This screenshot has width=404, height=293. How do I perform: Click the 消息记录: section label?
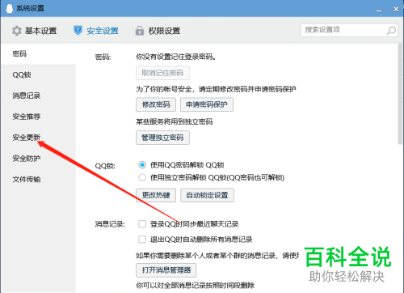tap(110, 224)
